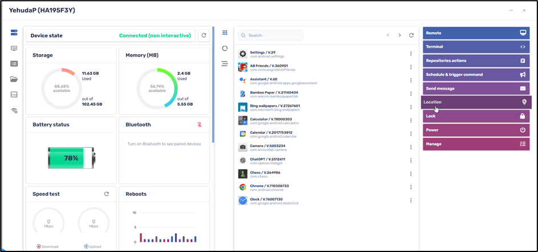Open the folder icon in left sidebar
This screenshot has height=252, width=538.
14,79
